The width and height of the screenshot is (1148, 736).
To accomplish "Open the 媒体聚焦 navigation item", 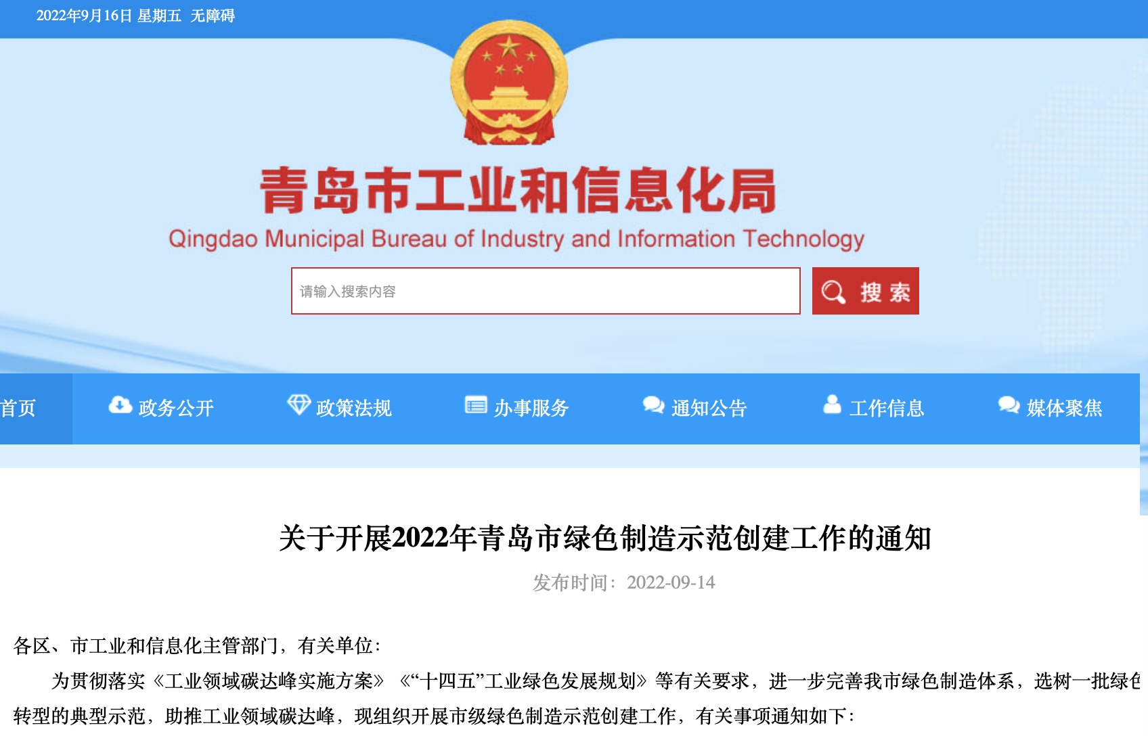I will 1065,408.
